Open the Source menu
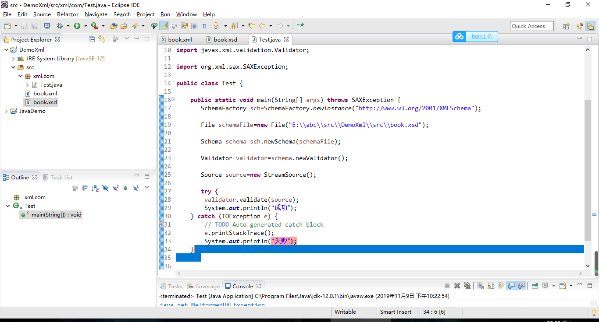Viewport: 599px width, 322px height. pyautogui.click(x=42, y=14)
